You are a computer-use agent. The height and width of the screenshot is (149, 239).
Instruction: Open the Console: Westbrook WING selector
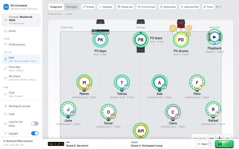tap(21, 20)
